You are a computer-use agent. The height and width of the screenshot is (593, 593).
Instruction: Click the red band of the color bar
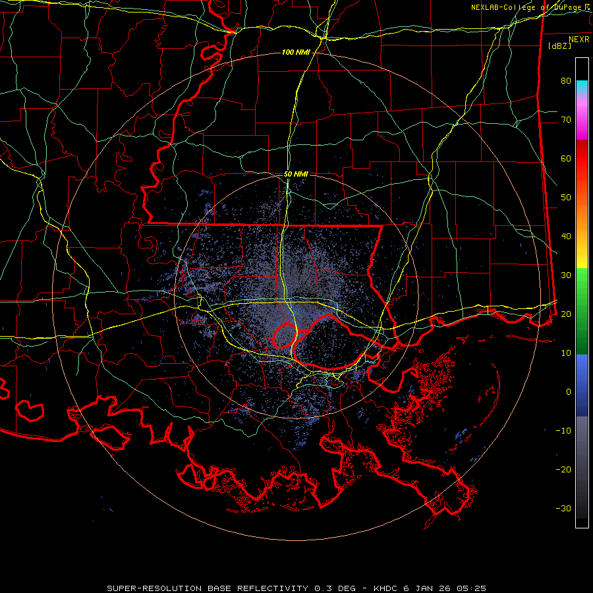[x=582, y=168]
